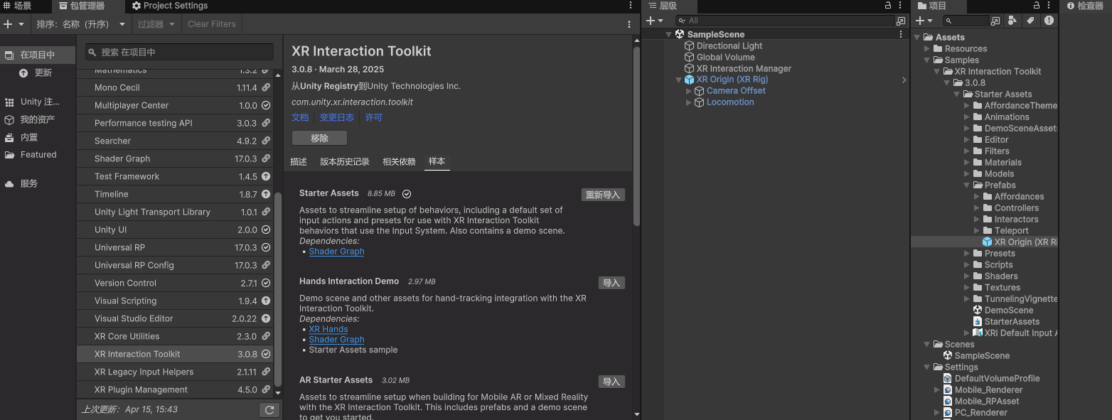
Task: Open the 过滤器 filters dropdown
Action: tap(155, 24)
